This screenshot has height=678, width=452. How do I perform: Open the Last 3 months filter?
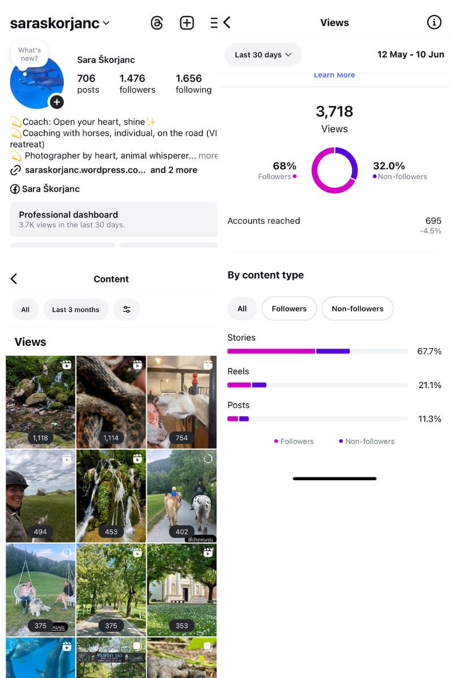click(x=76, y=310)
